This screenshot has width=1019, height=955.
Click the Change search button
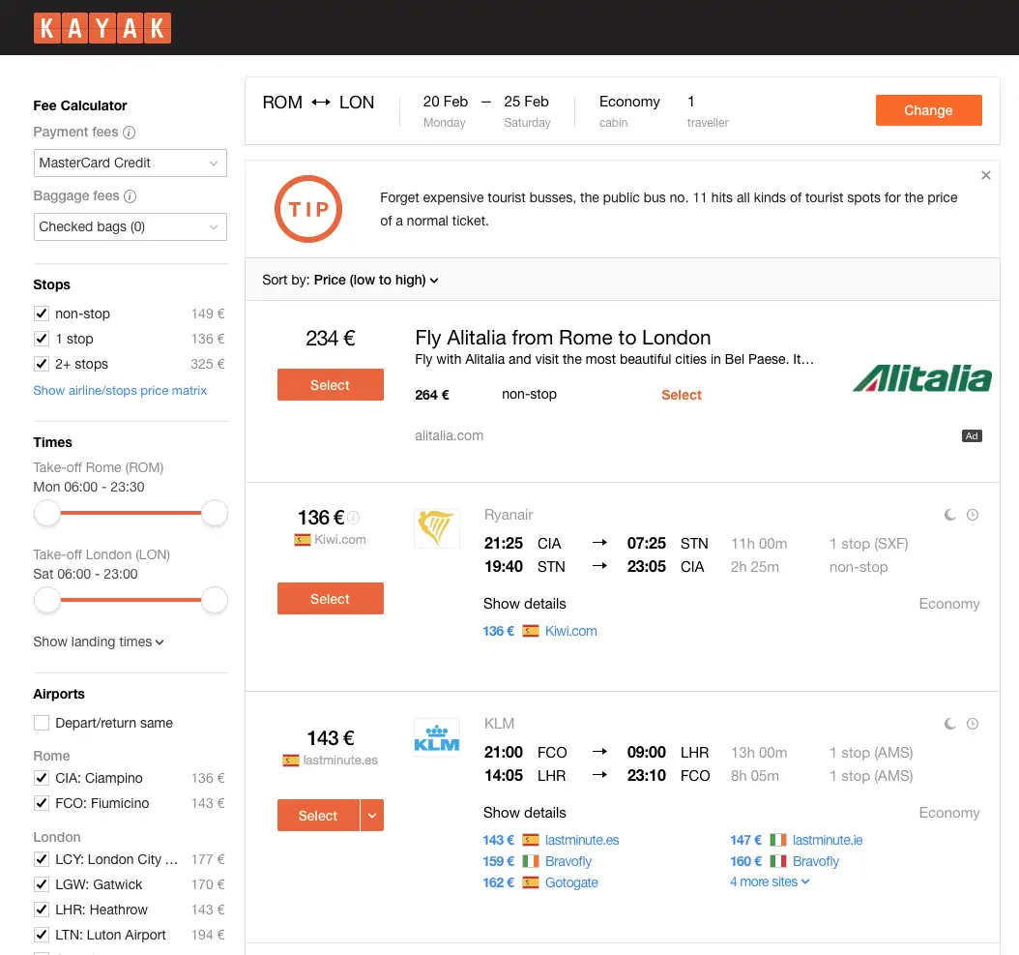(x=929, y=110)
